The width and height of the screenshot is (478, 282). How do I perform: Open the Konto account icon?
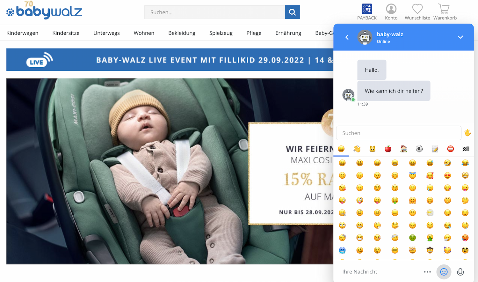391,12
